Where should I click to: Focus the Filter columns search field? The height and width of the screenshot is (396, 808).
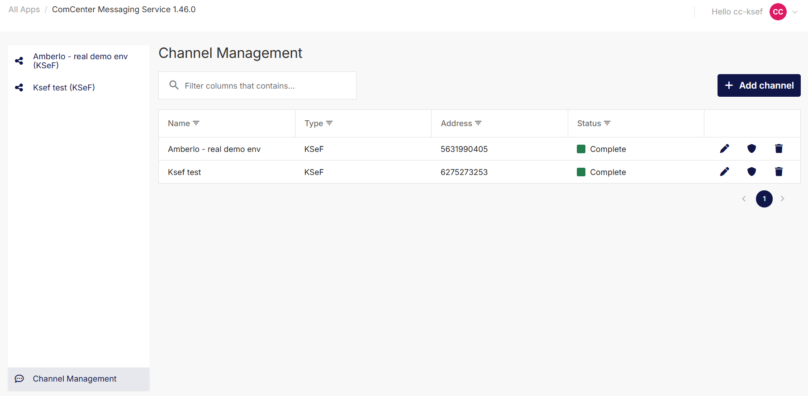pos(257,85)
